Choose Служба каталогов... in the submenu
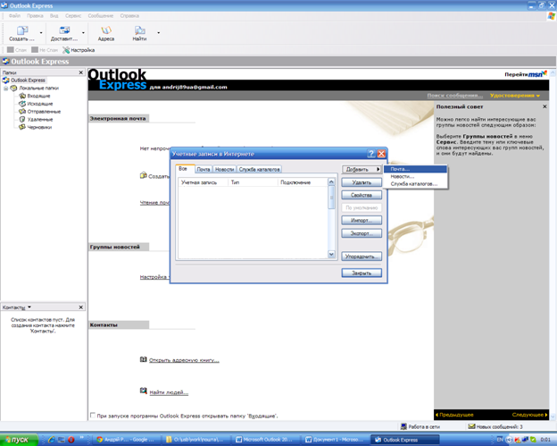The image size is (557, 446). (x=415, y=184)
